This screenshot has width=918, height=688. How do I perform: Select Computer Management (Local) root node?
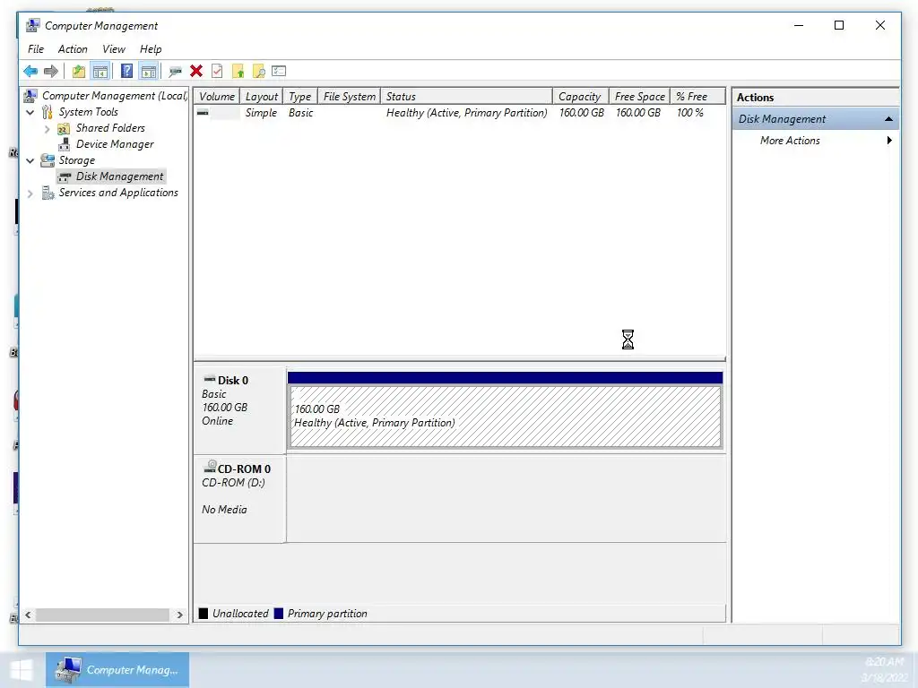pyautogui.click(x=114, y=95)
